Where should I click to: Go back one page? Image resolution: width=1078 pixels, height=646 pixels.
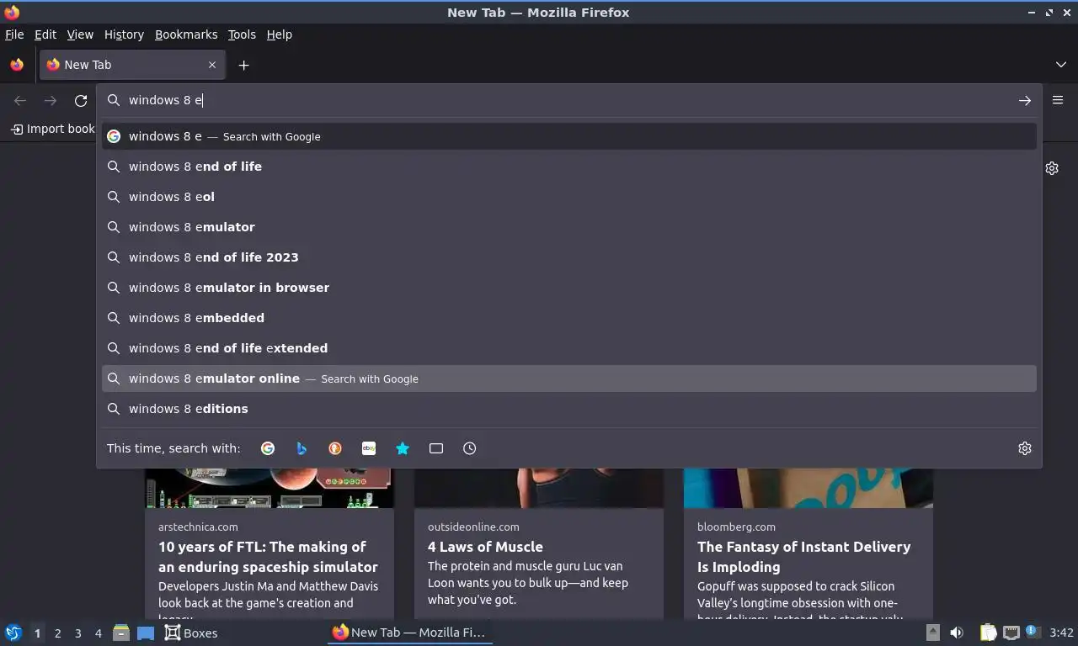click(20, 100)
